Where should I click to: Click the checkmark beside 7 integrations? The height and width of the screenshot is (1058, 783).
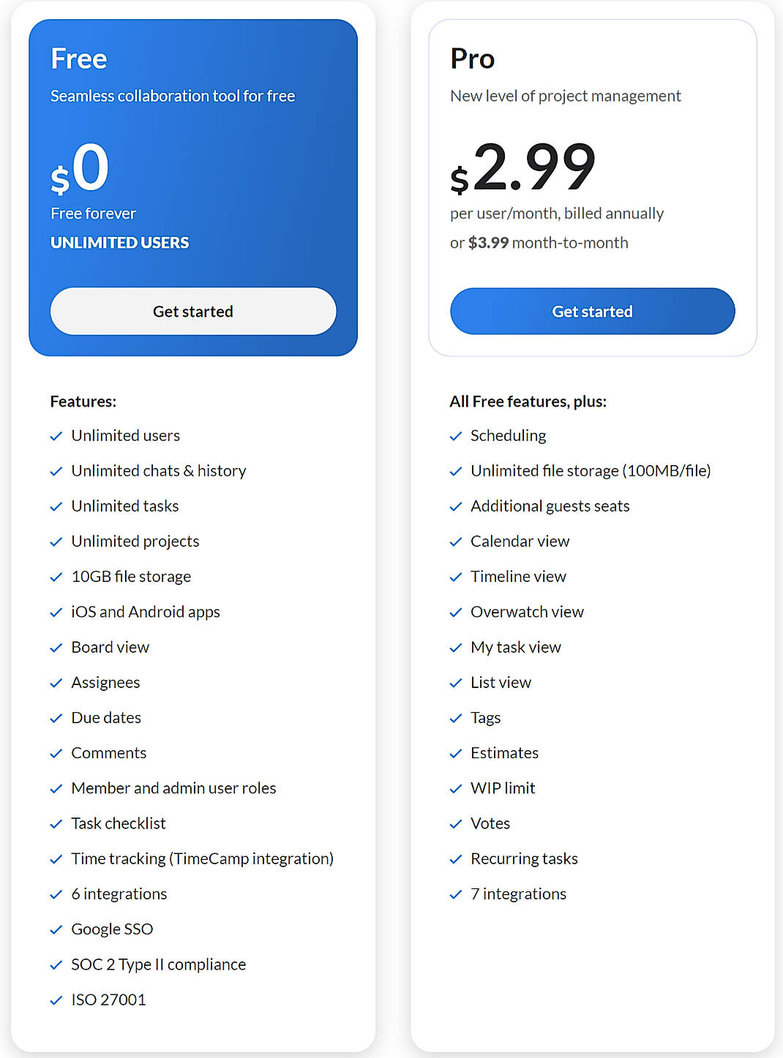(x=455, y=894)
